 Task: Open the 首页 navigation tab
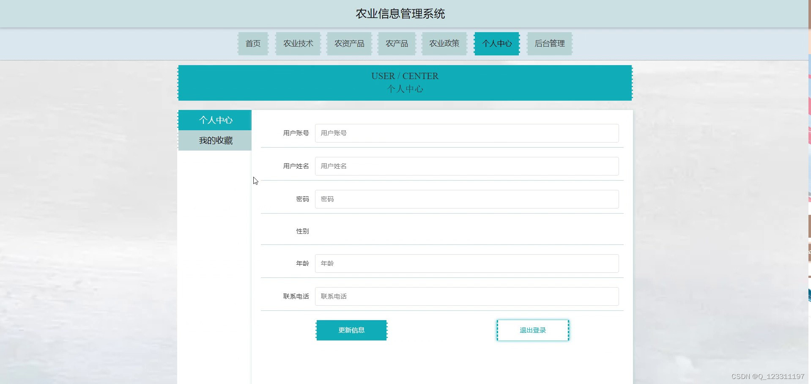[x=253, y=44]
